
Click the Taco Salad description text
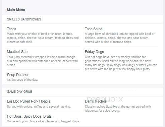120,38
